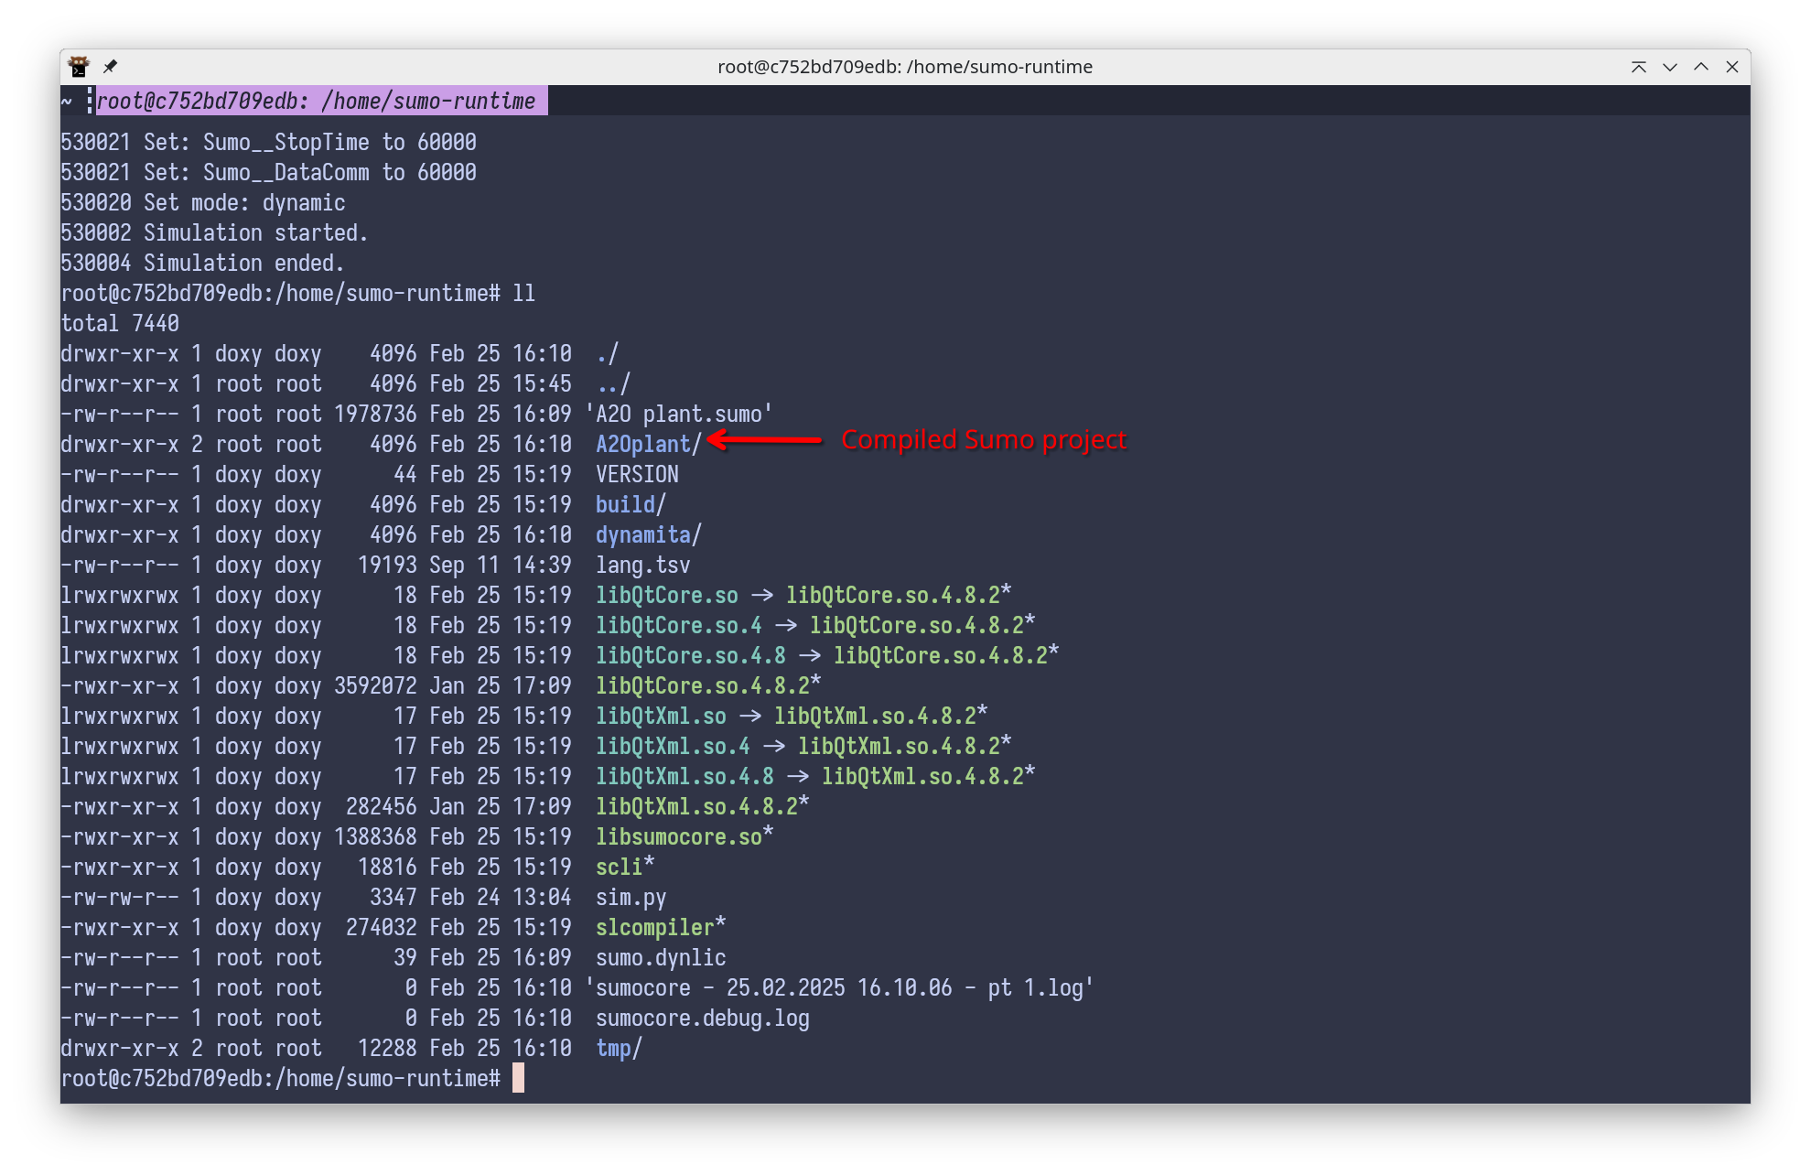Minimize window with the down chevron
1811x1175 pixels.
pyautogui.click(x=1670, y=67)
